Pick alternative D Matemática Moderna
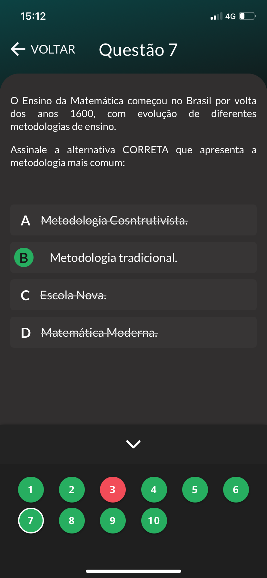 [133, 333]
